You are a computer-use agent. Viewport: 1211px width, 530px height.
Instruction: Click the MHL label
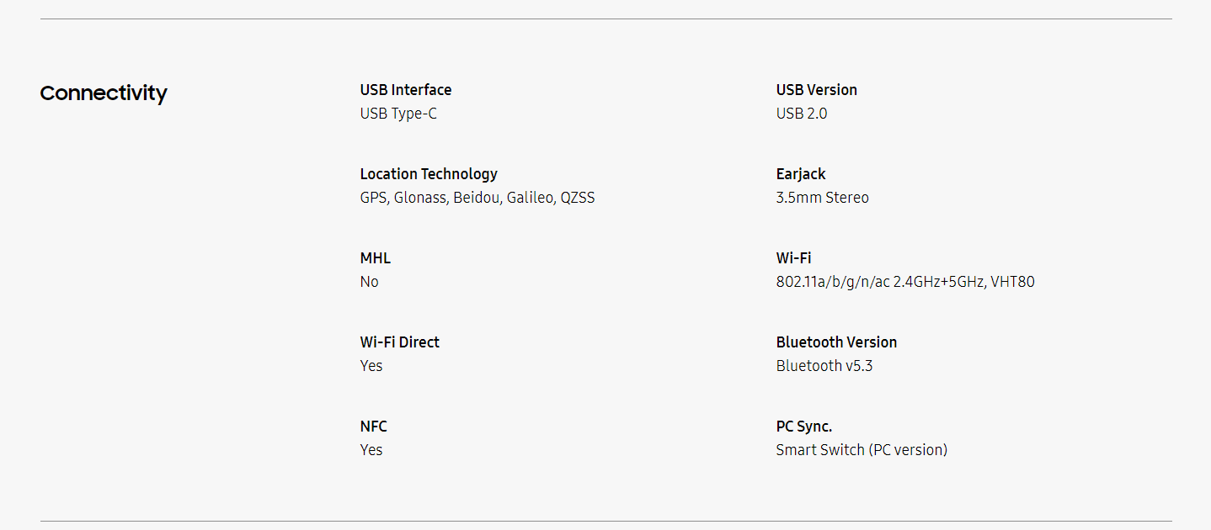[375, 258]
